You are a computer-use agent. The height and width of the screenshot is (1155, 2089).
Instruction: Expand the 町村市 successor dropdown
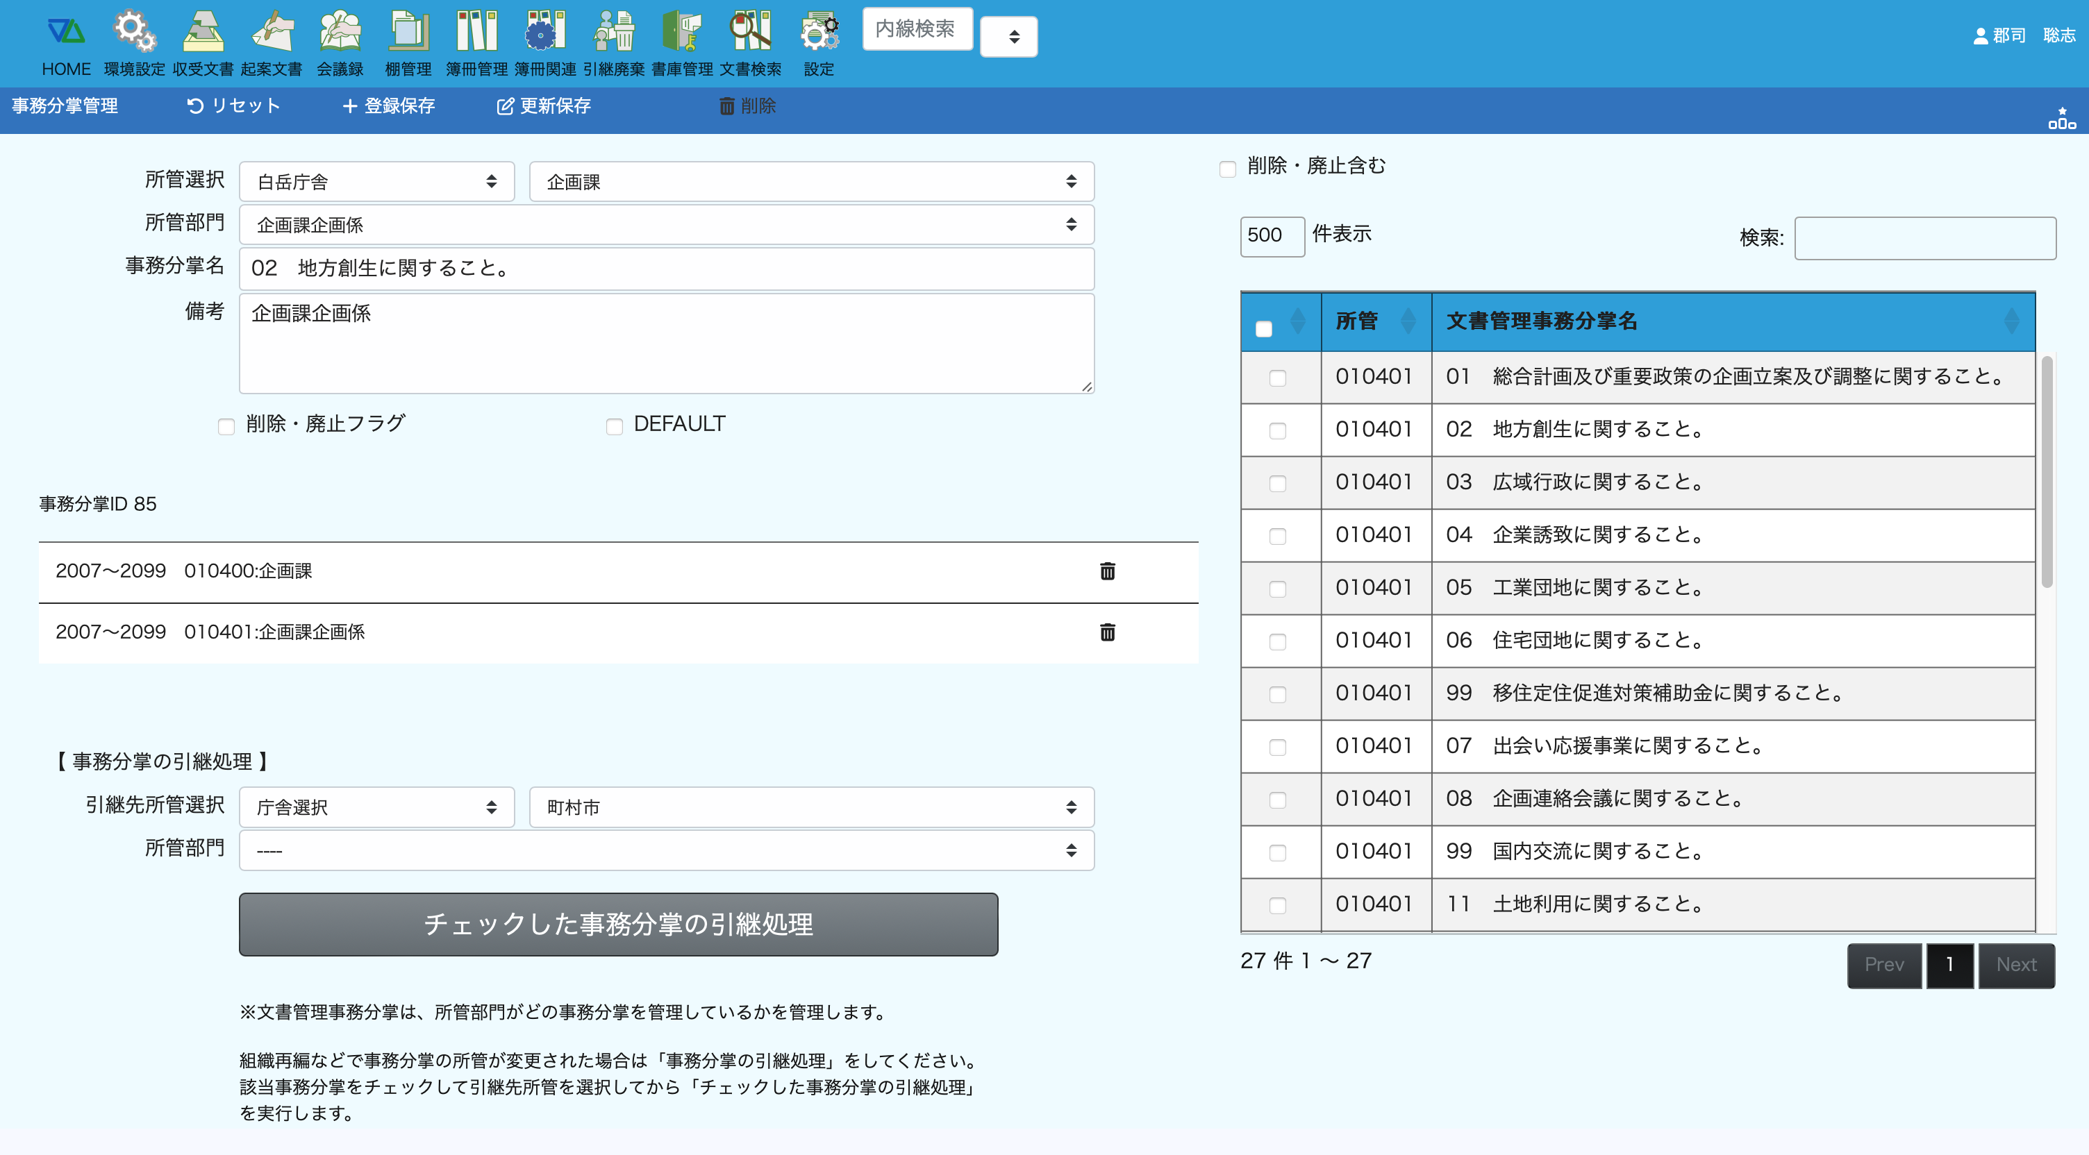coord(811,807)
